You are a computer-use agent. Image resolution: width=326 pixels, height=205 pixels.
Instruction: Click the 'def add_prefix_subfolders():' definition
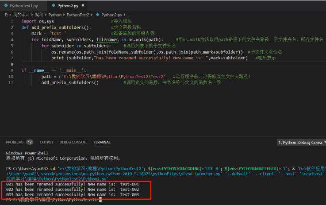coord(56,27)
